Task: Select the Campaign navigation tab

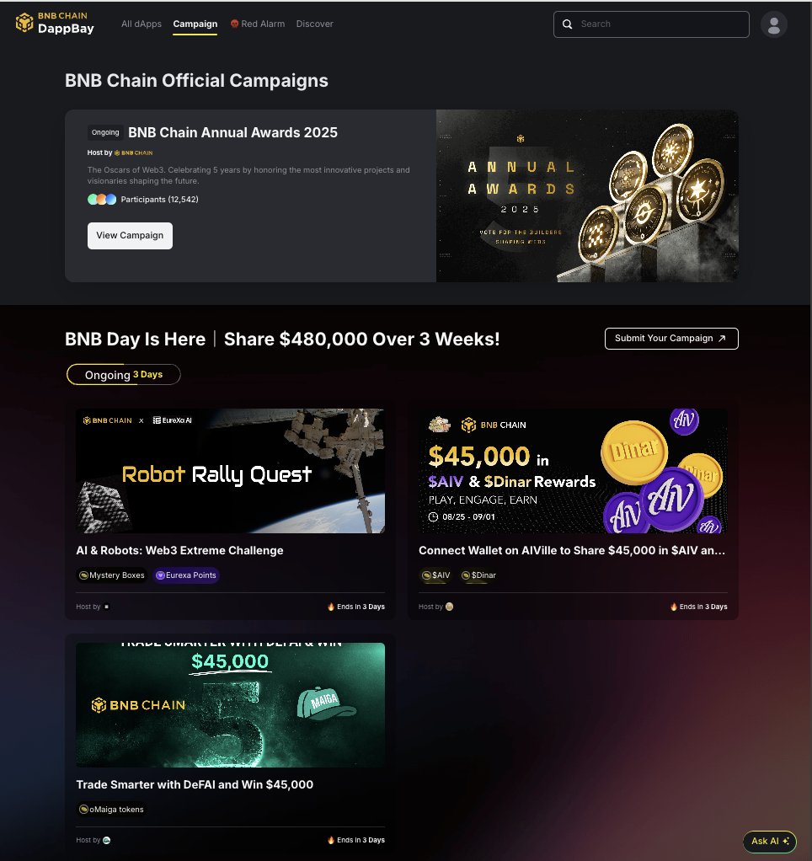Action: (195, 24)
